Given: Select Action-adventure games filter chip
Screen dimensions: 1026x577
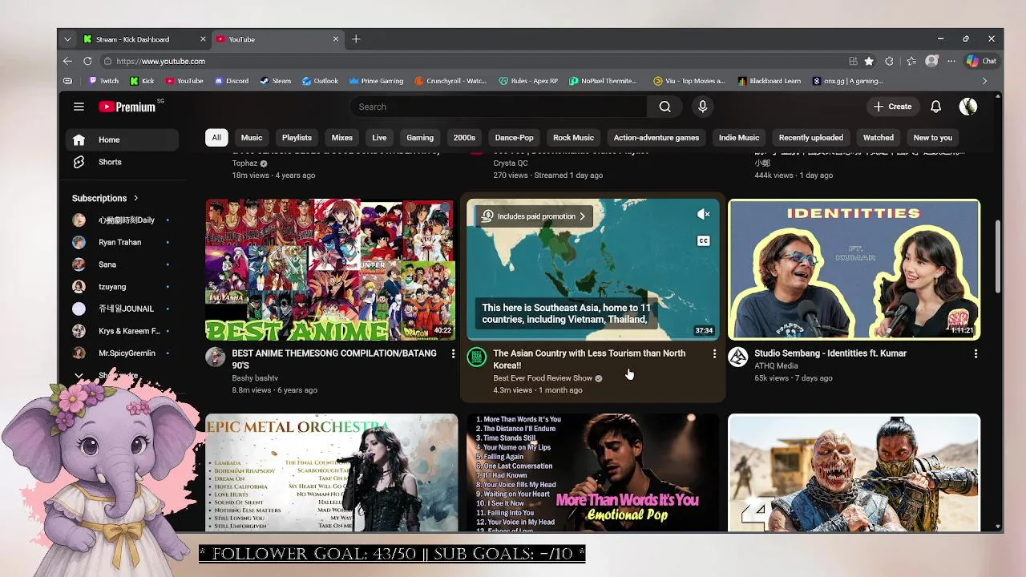Looking at the screenshot, I should (656, 138).
